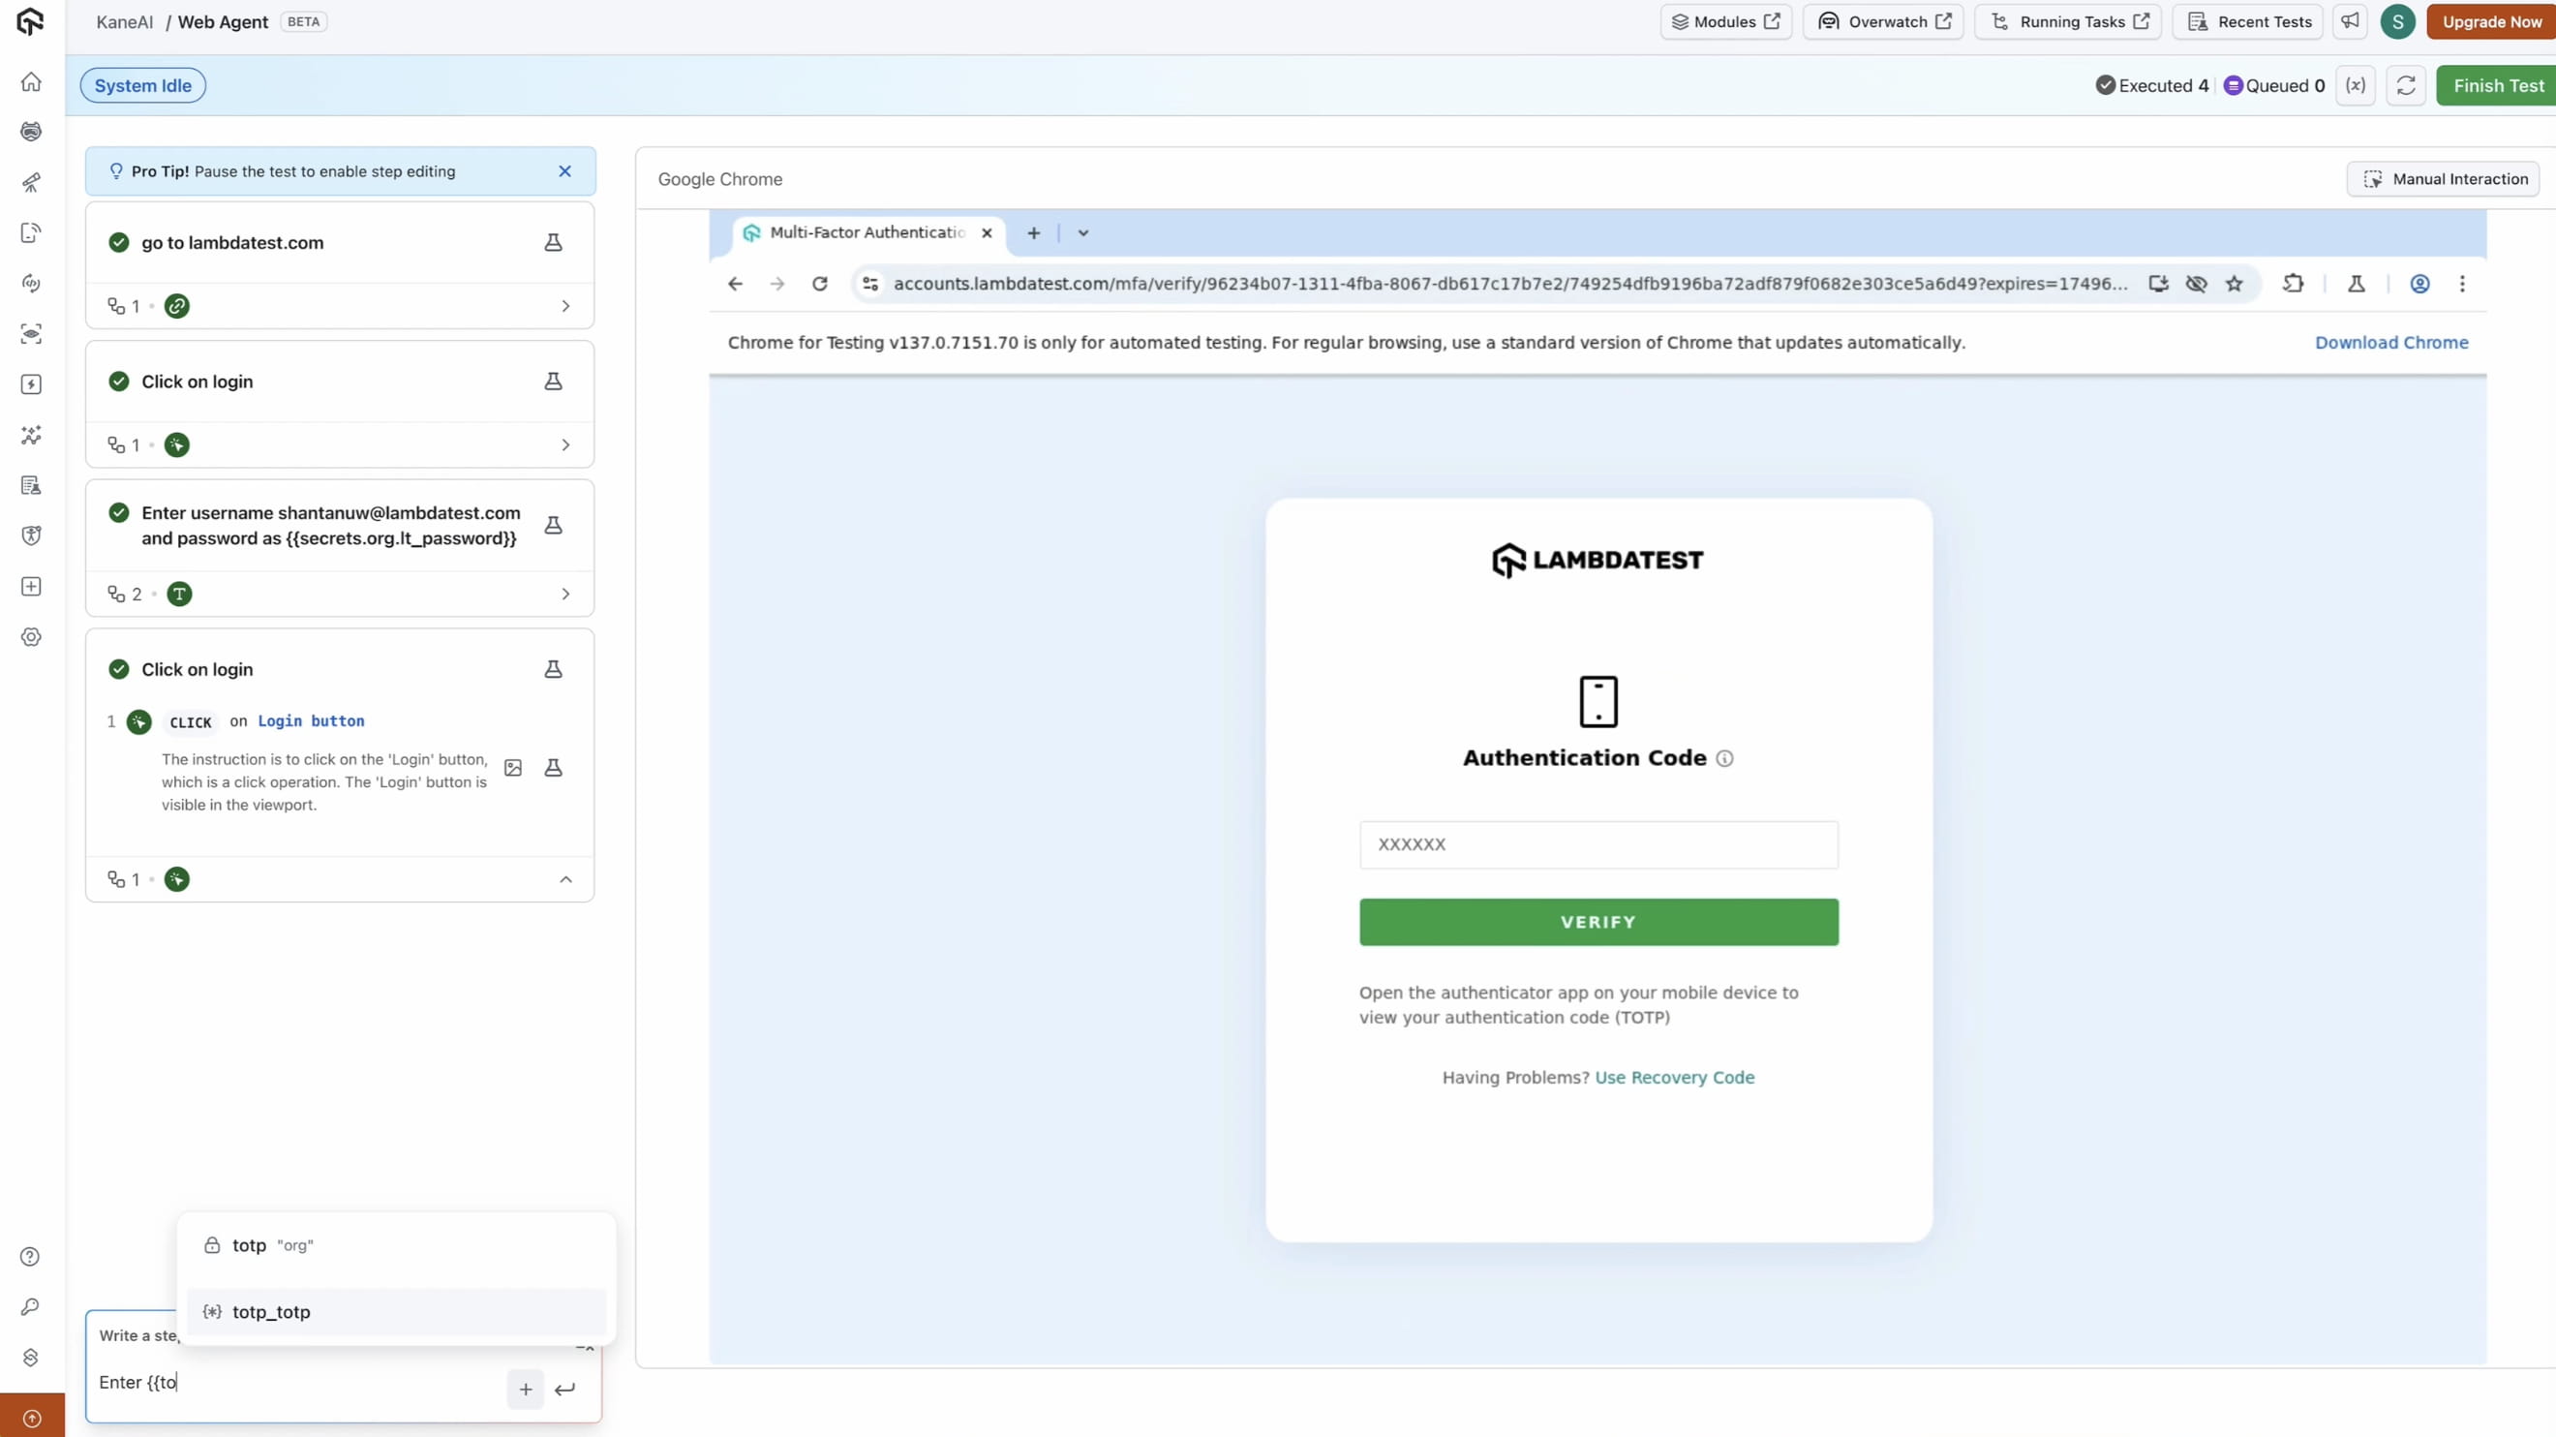The image size is (2556, 1437).
Task: Open the Modules link
Action: coord(1725,21)
